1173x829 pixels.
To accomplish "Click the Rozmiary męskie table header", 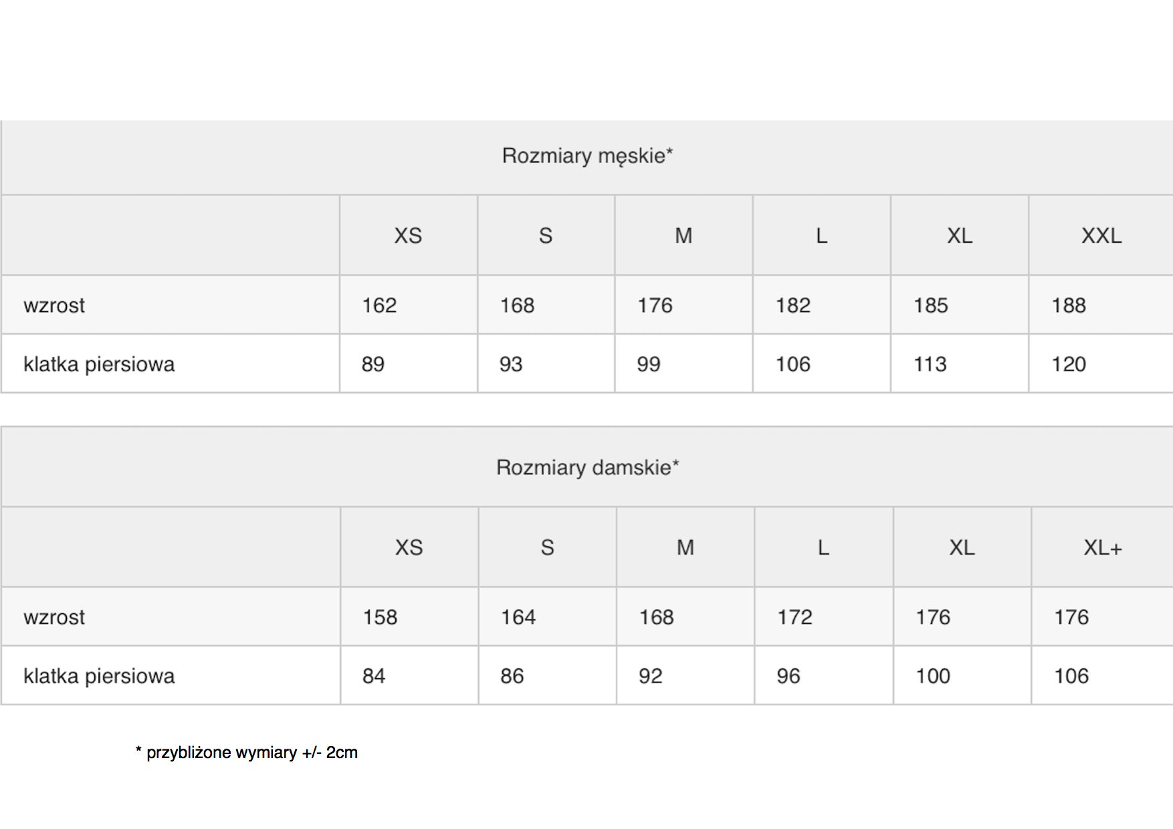I will [x=587, y=156].
